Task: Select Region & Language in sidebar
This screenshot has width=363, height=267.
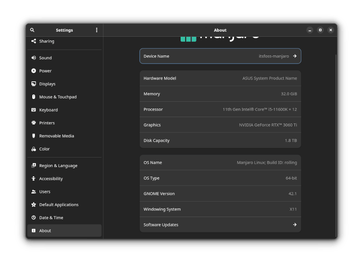Action: click(x=58, y=166)
